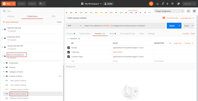Viewport: 198px width, 101px height.
Task: Collapse the Recommendations collection
Action: [x=2, y=56]
